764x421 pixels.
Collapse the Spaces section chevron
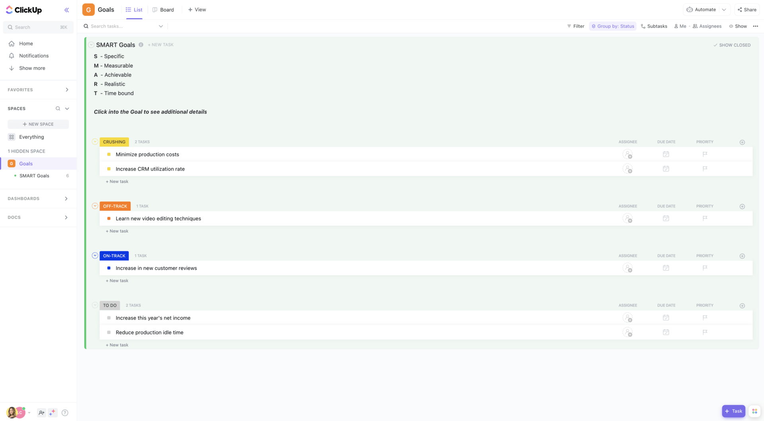pyautogui.click(x=67, y=109)
